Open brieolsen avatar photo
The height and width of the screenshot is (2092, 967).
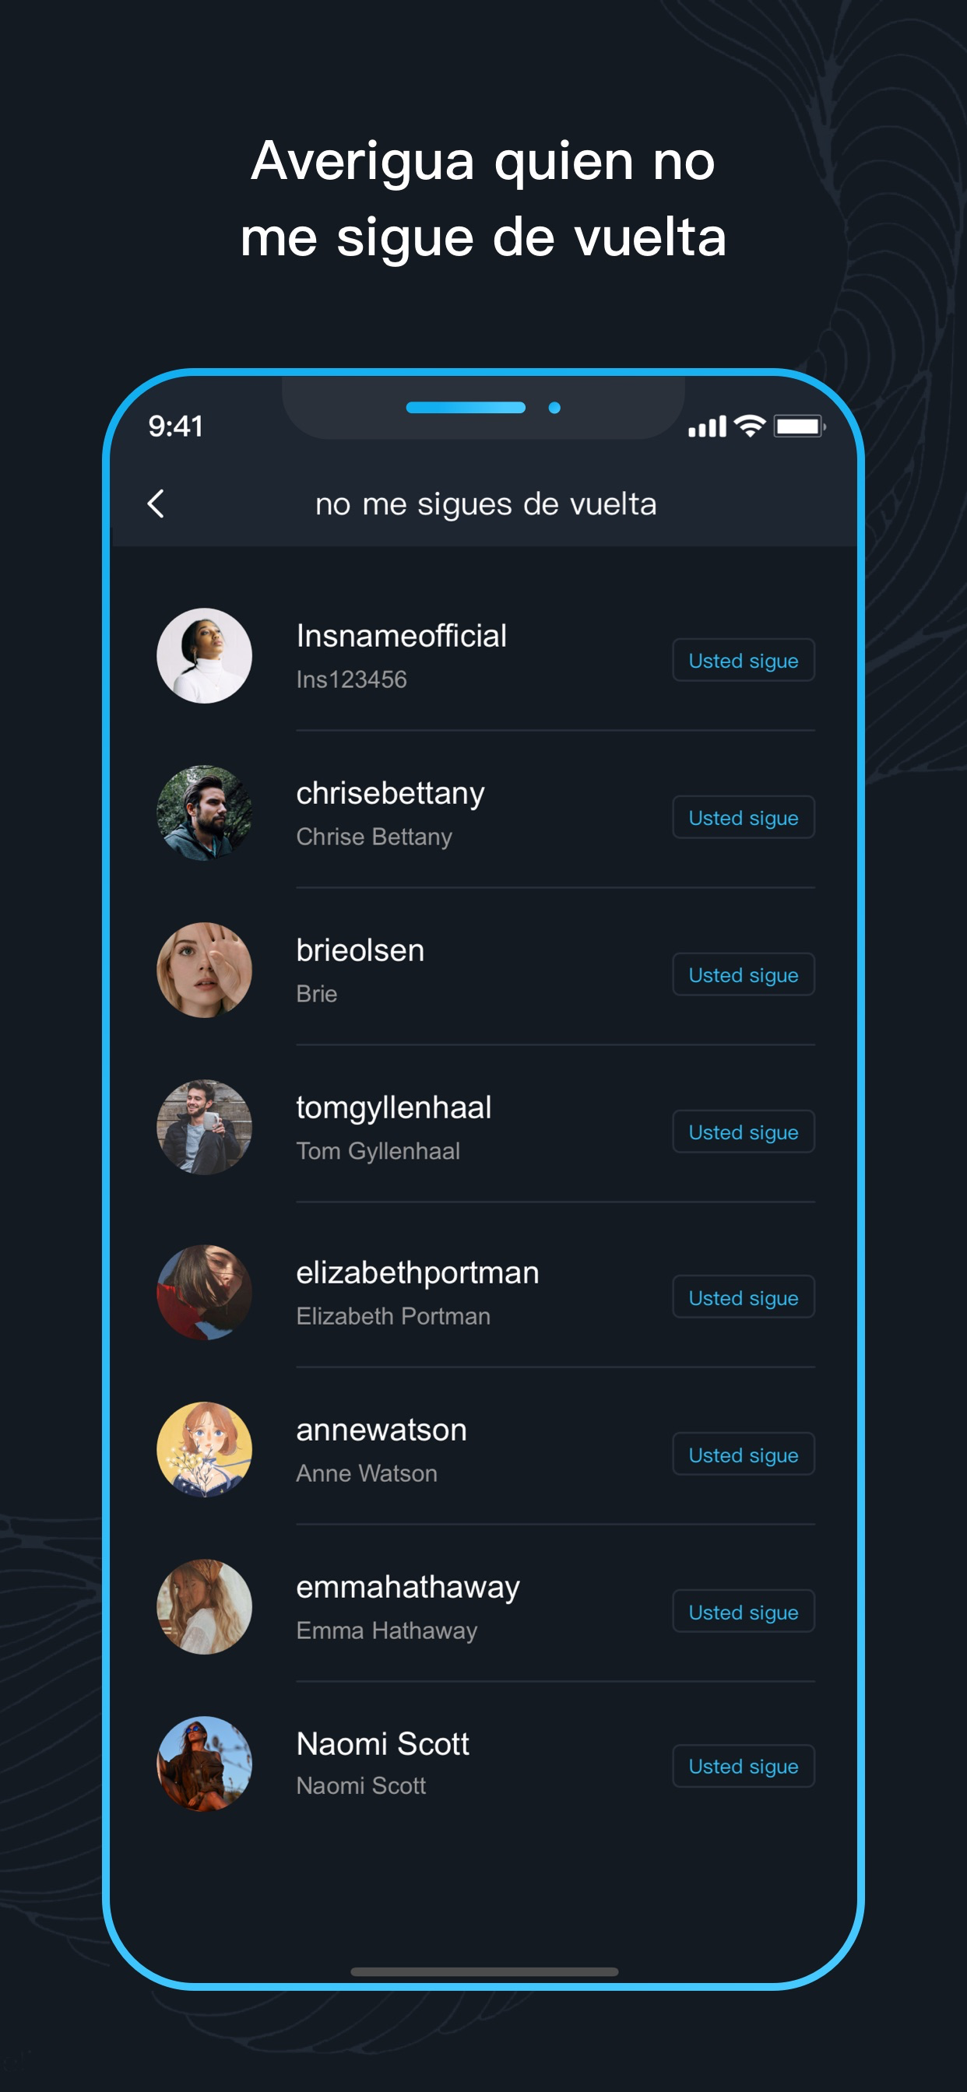point(204,970)
